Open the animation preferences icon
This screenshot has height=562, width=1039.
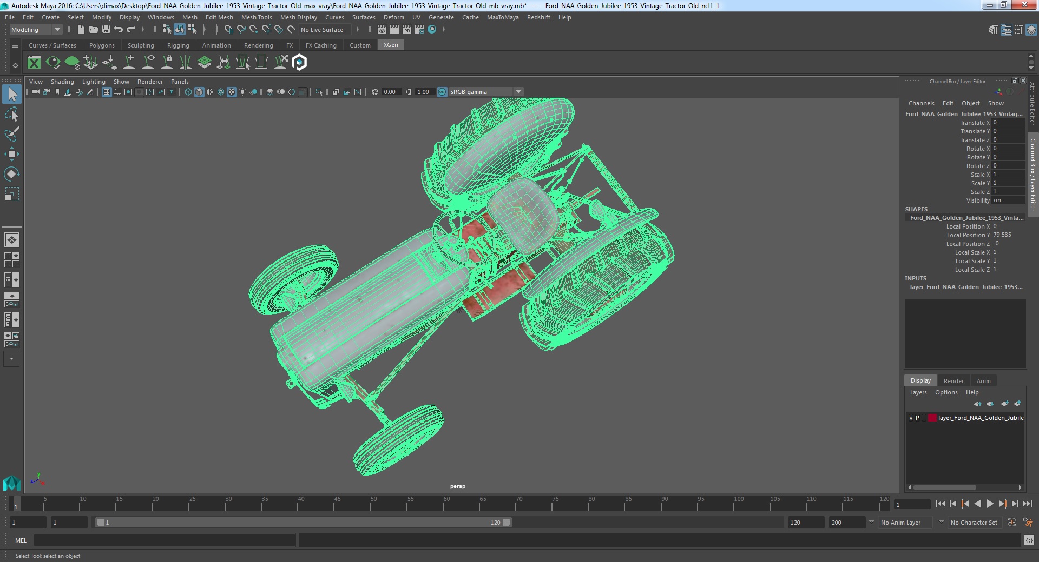click(x=1028, y=523)
